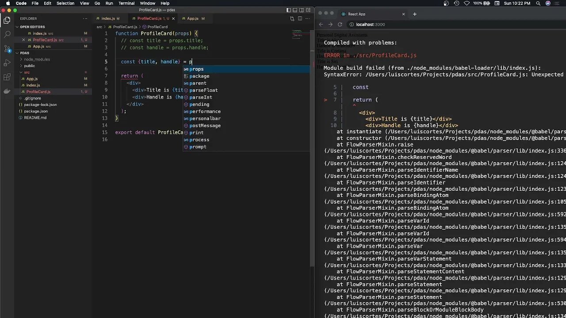Open the Terminal menu
Image resolution: width=566 pixels, height=318 pixels.
click(126, 3)
